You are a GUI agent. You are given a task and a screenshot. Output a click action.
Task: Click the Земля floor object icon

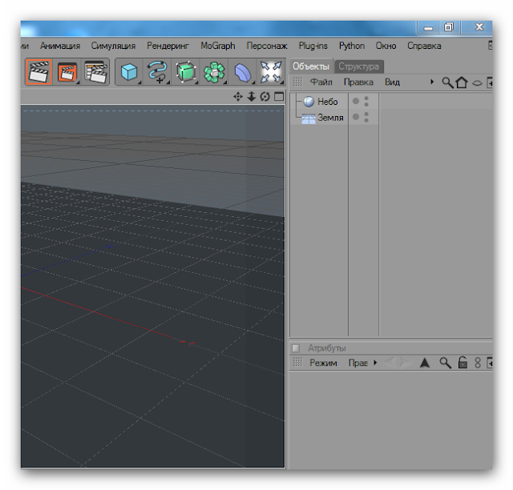tap(308, 118)
